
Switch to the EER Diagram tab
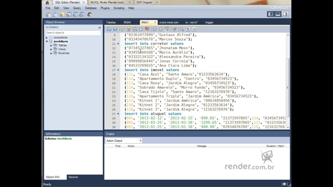tap(145, 2)
